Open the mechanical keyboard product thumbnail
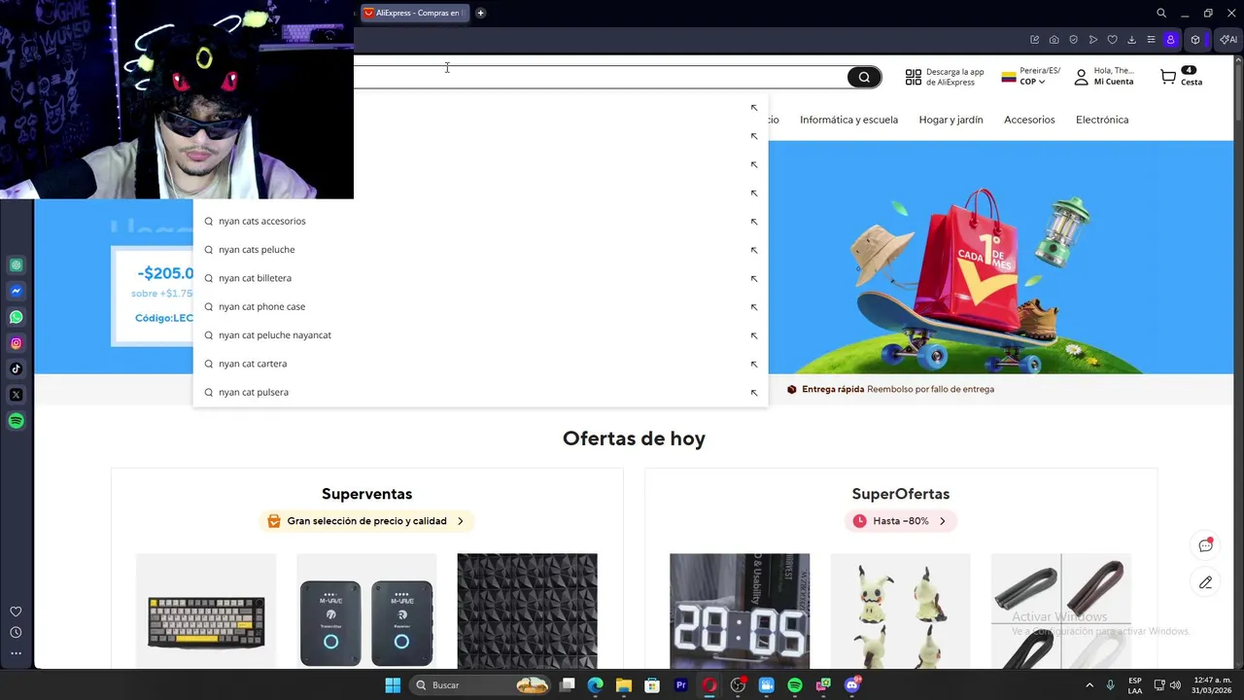This screenshot has width=1244, height=700. tap(206, 612)
